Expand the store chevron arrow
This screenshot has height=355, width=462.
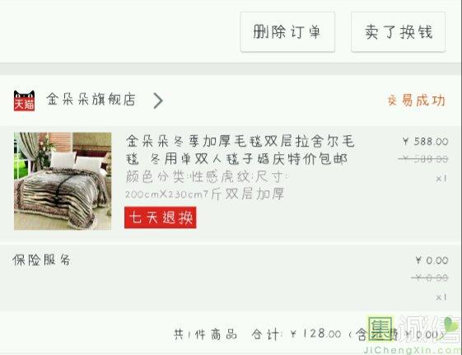coord(158,100)
